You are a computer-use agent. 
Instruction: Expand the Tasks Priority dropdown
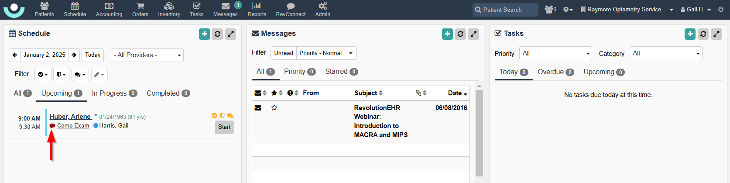tap(555, 53)
